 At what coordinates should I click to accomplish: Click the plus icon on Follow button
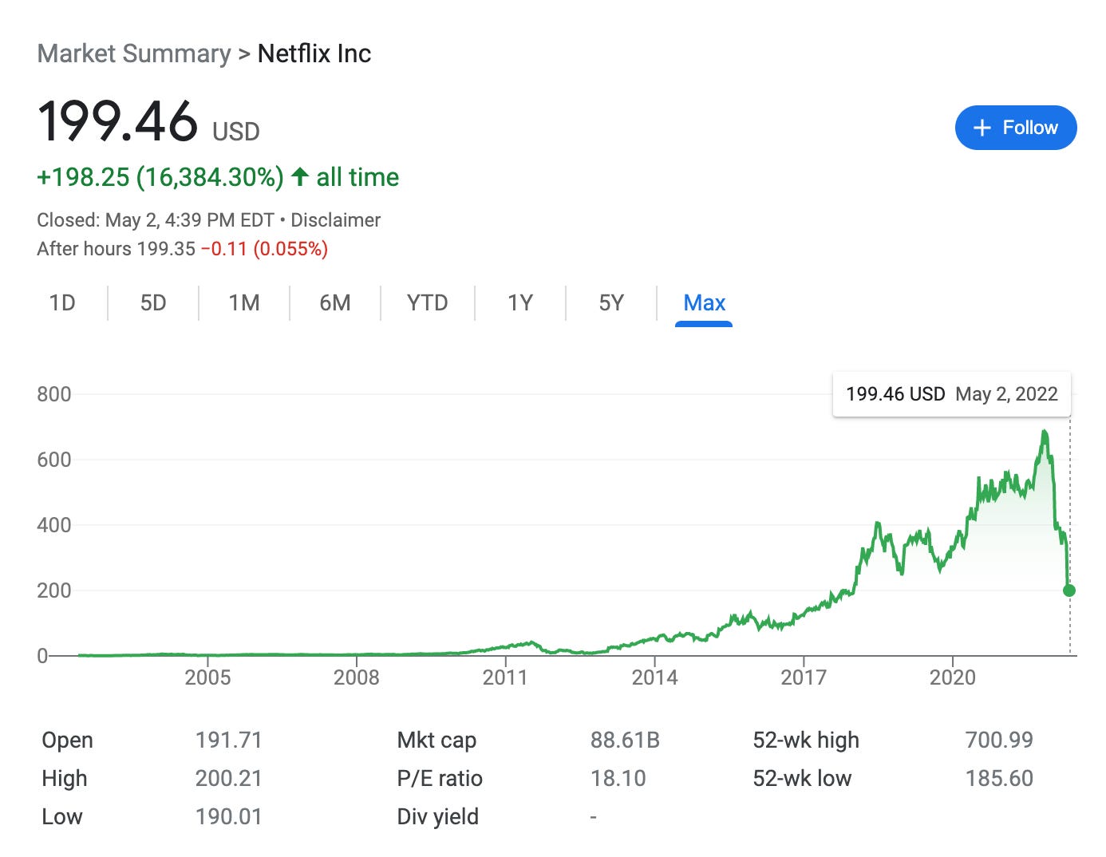click(x=982, y=127)
